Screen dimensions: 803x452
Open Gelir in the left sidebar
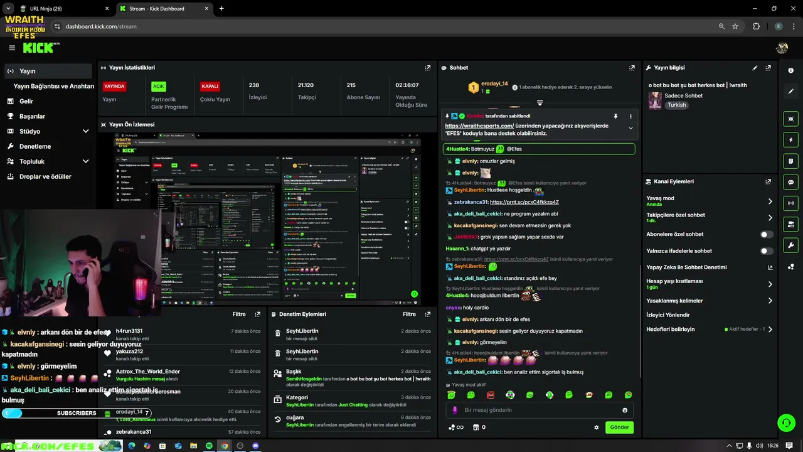pyautogui.click(x=48, y=101)
